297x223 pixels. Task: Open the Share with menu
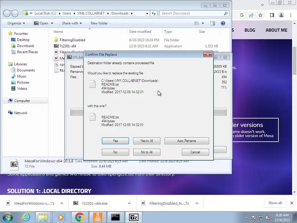pos(72,23)
